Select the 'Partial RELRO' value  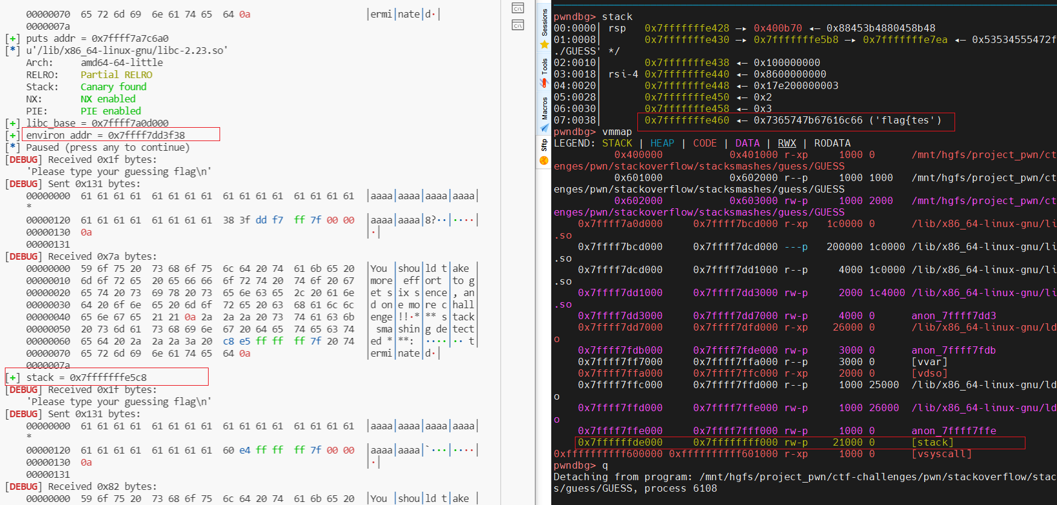coord(116,74)
